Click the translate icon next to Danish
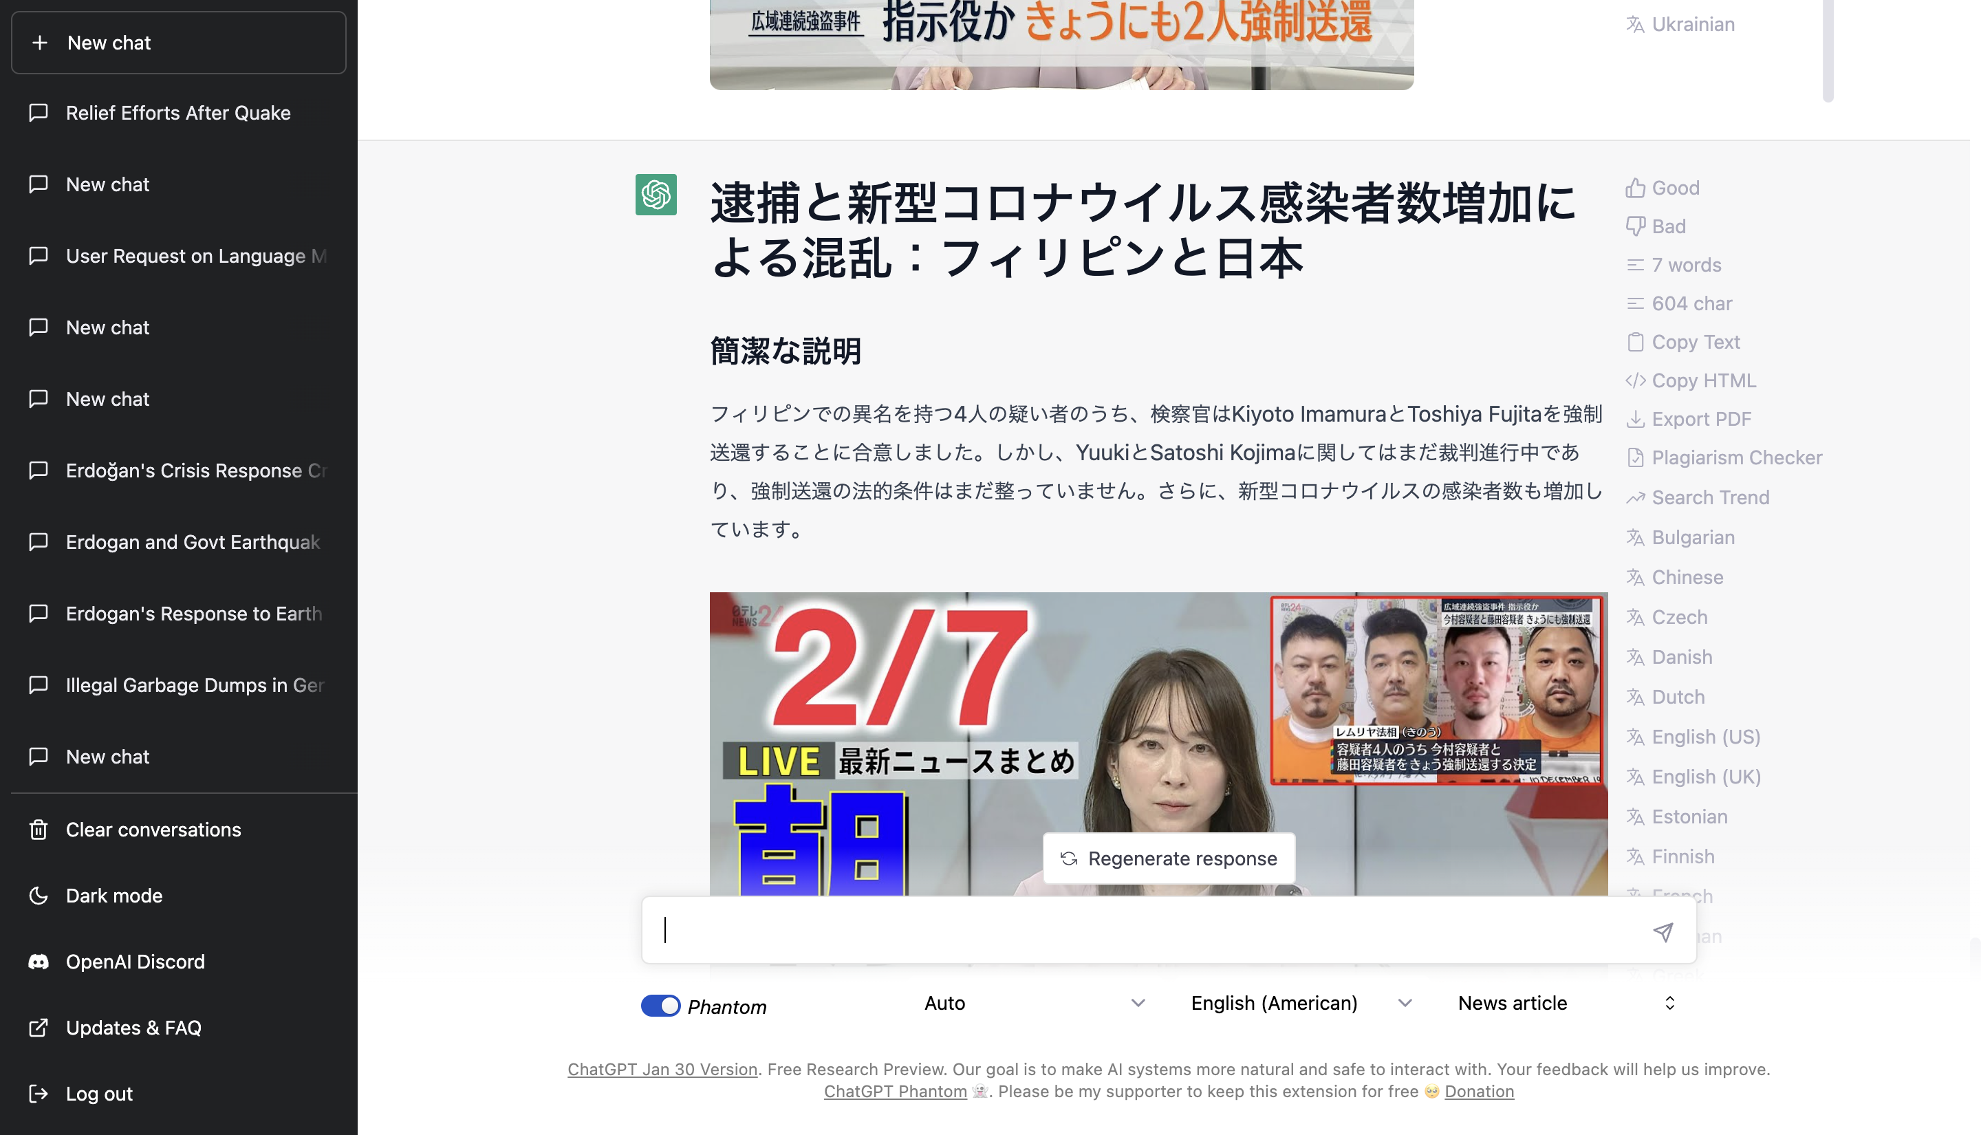The height and width of the screenshot is (1135, 1981). point(1635,657)
